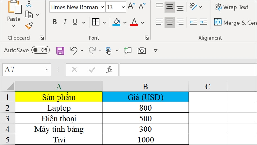Click cell "Sản phẩm"
257x145 pixels.
pyautogui.click(x=59, y=97)
